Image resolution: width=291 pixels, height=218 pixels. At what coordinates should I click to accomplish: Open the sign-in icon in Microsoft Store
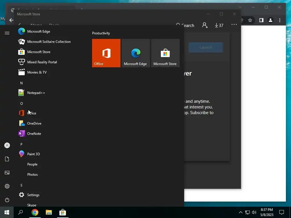pos(205,25)
